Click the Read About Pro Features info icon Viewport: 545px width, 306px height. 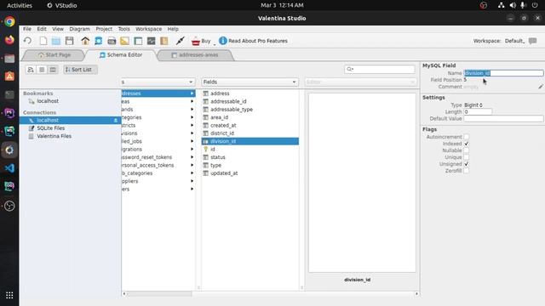click(x=223, y=41)
